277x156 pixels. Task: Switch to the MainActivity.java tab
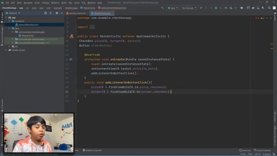[102, 13]
